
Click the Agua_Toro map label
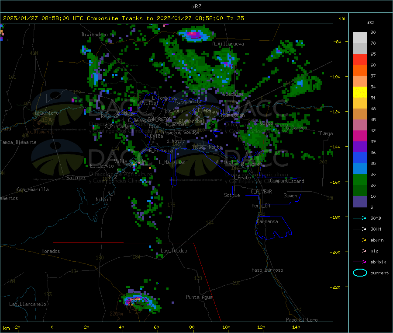47,113
